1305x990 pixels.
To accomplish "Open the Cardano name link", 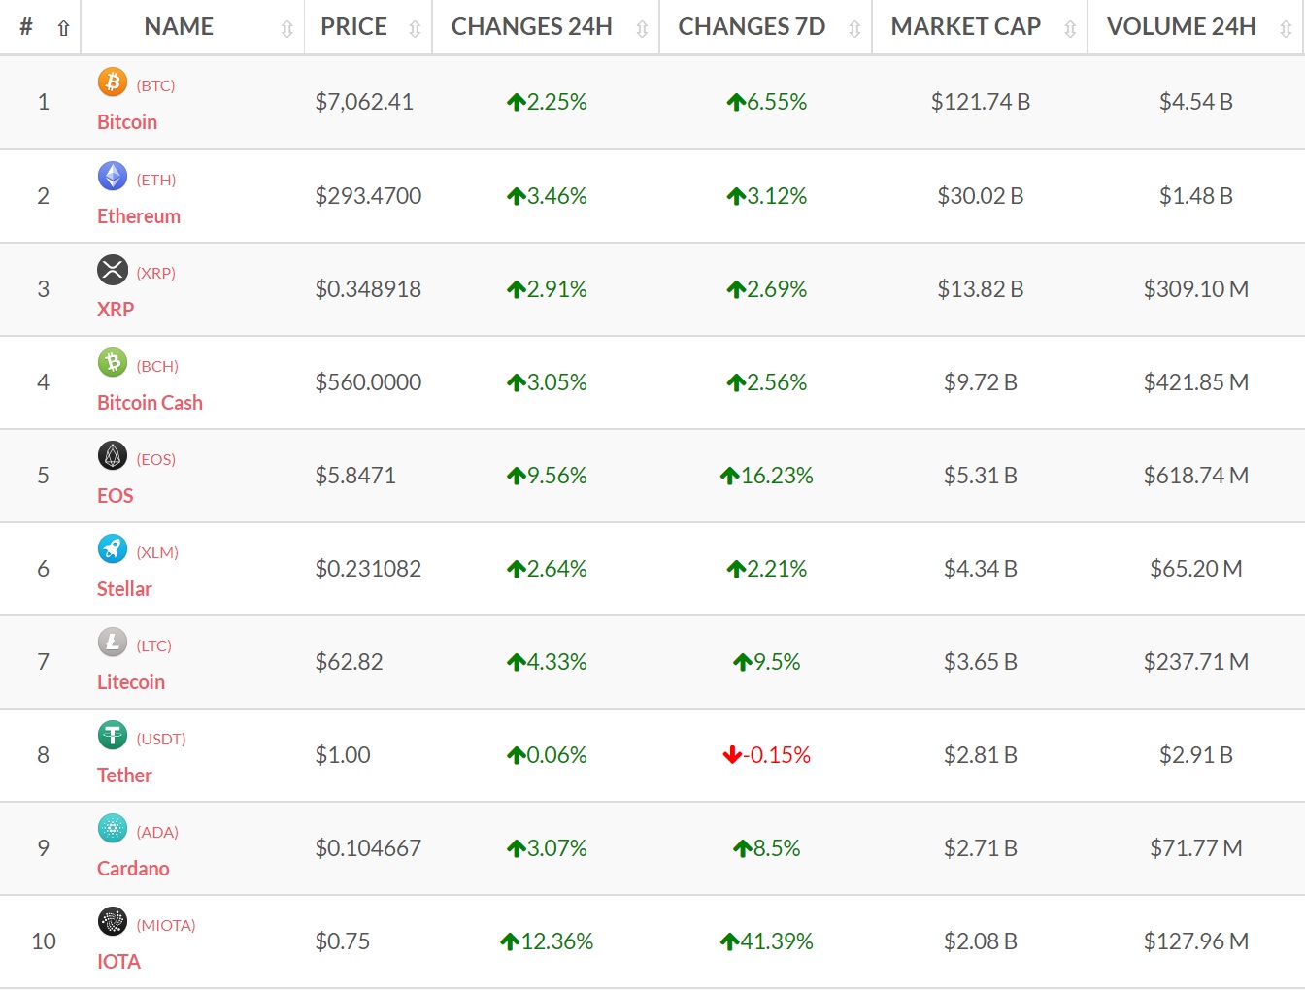I will [x=133, y=869].
